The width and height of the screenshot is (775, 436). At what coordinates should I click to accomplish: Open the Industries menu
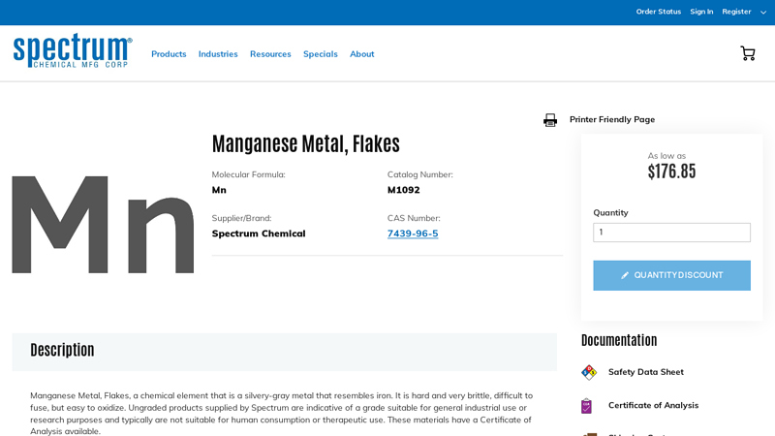218,54
